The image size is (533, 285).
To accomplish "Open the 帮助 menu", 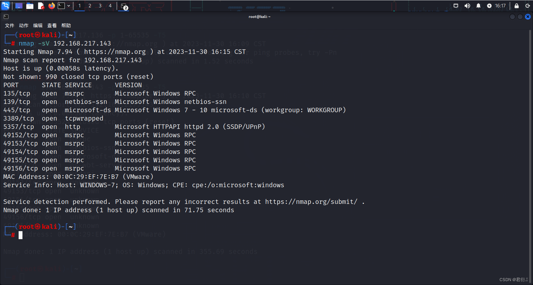I will (x=66, y=26).
